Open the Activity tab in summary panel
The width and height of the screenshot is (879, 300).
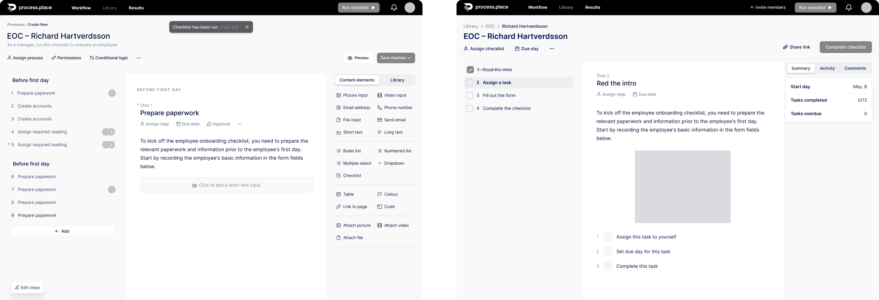[827, 68]
